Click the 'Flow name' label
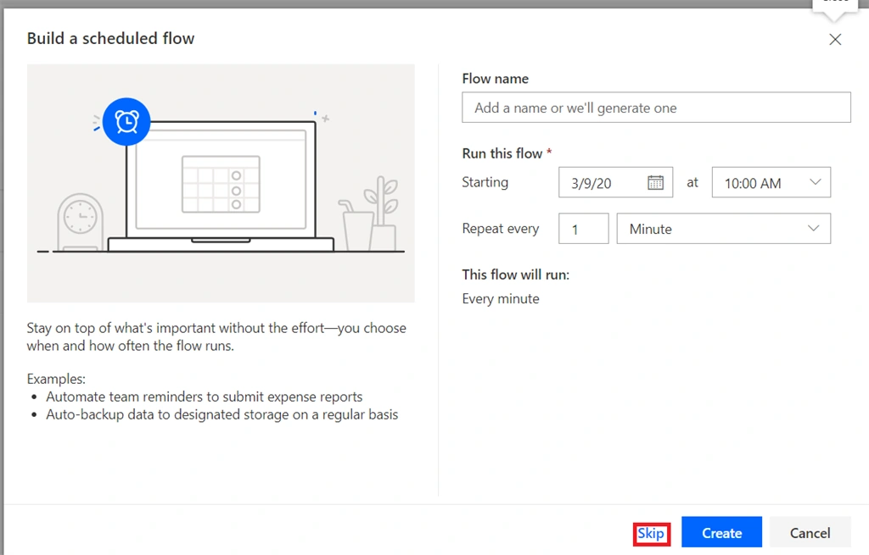Image resolution: width=869 pixels, height=555 pixels. point(495,79)
